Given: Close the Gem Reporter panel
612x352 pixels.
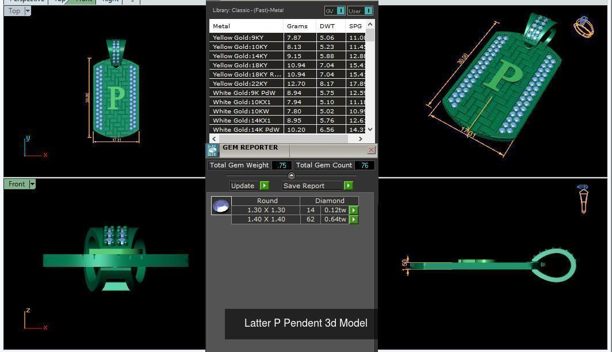Looking at the screenshot, I should (x=371, y=150).
